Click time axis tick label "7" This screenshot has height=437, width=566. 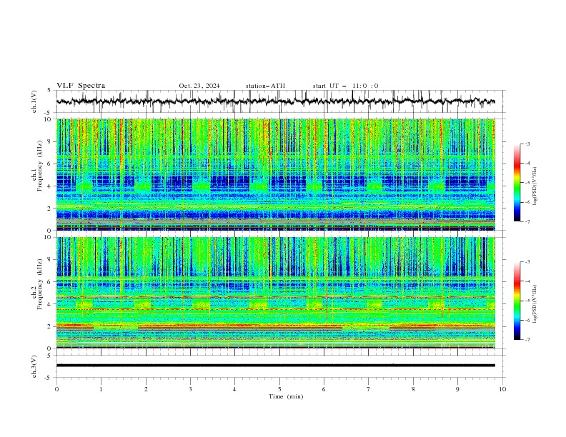(x=369, y=389)
